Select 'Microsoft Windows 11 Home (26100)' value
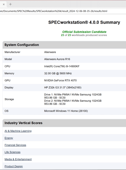This screenshot has width=126, height=170. 66,111
